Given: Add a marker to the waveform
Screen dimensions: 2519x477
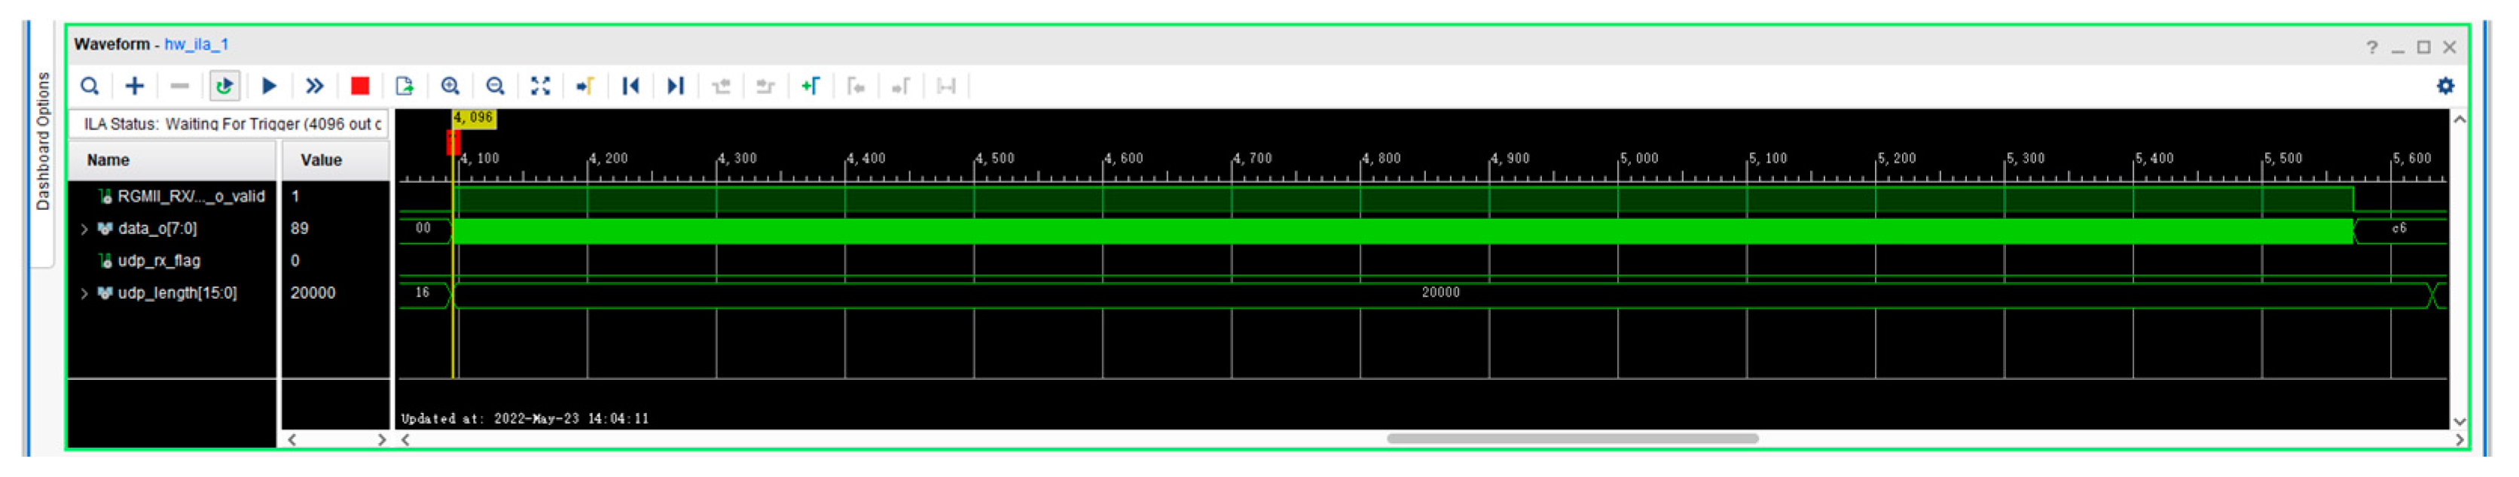Looking at the screenshot, I should pos(811,86).
